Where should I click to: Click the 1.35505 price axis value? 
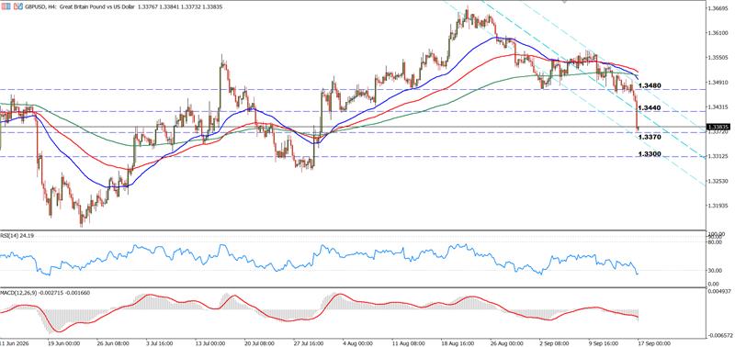point(718,58)
